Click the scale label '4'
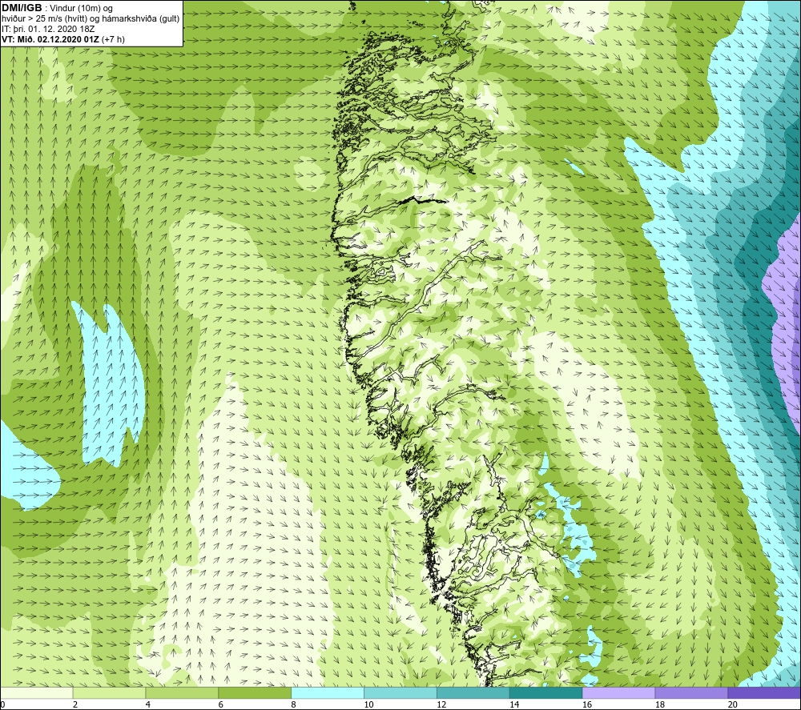This screenshot has width=801, height=710. pos(147,704)
